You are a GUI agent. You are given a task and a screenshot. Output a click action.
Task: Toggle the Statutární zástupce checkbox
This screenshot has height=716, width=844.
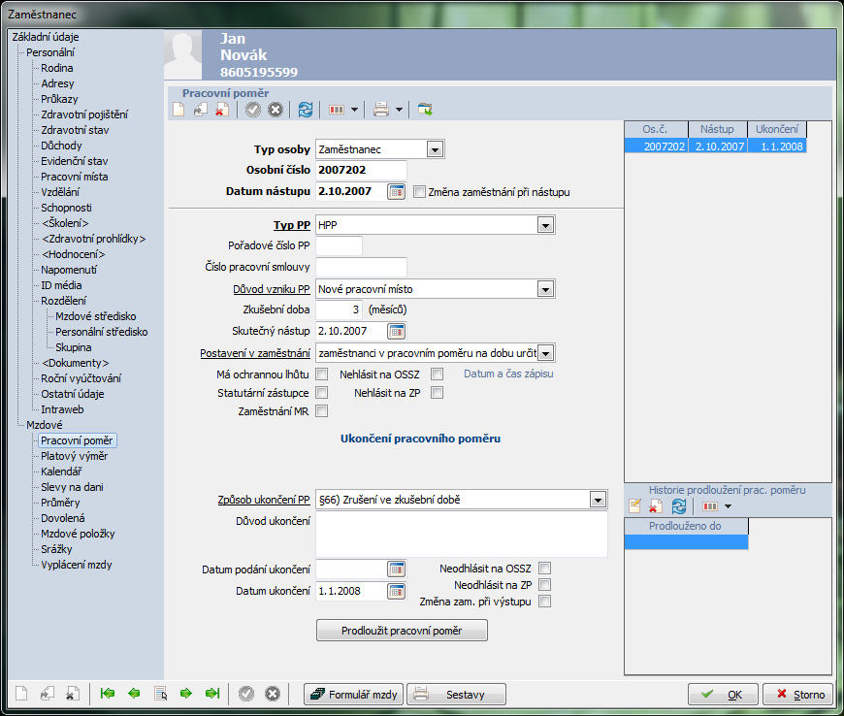click(x=322, y=393)
